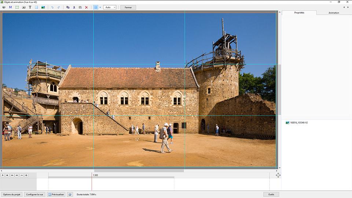The image size is (352, 198).
Task: Click the Durée totale: 7.994 s text
Action: click(87, 194)
